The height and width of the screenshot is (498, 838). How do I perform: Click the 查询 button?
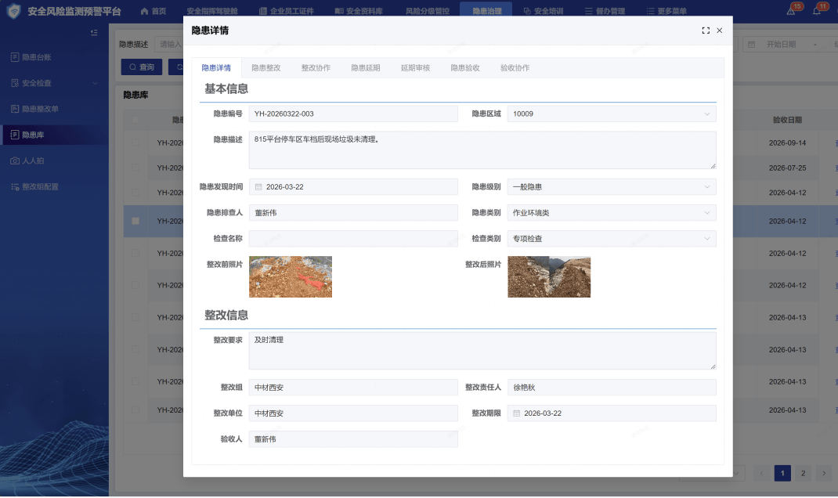142,67
